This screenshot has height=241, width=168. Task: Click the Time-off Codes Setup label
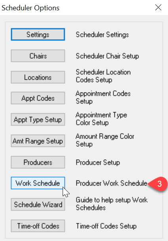pyautogui.click(x=106, y=226)
